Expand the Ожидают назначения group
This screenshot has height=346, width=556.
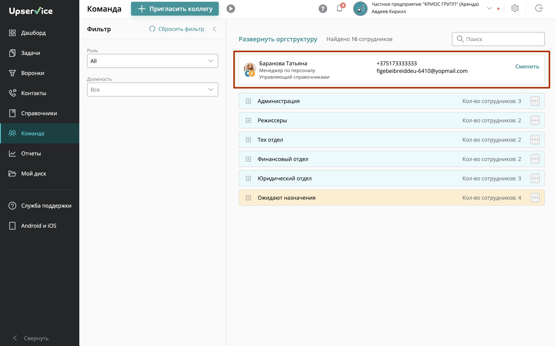248,198
